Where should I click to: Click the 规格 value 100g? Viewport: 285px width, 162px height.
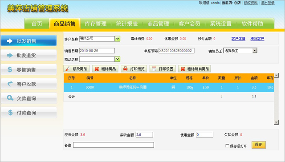189,87
